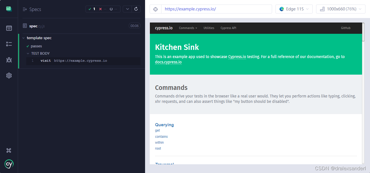Open the within command link
The image size is (370, 173).
[159, 143]
